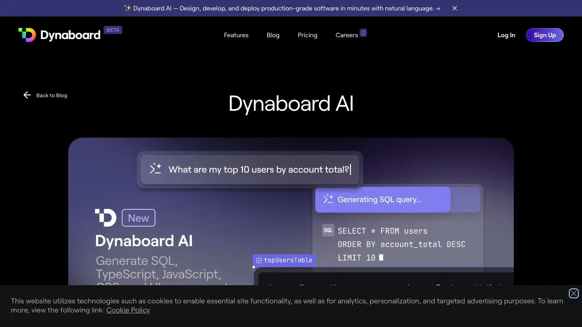This screenshot has height=327, width=582.
Task: Open the Careers page with 2 openings
Action: (347, 35)
